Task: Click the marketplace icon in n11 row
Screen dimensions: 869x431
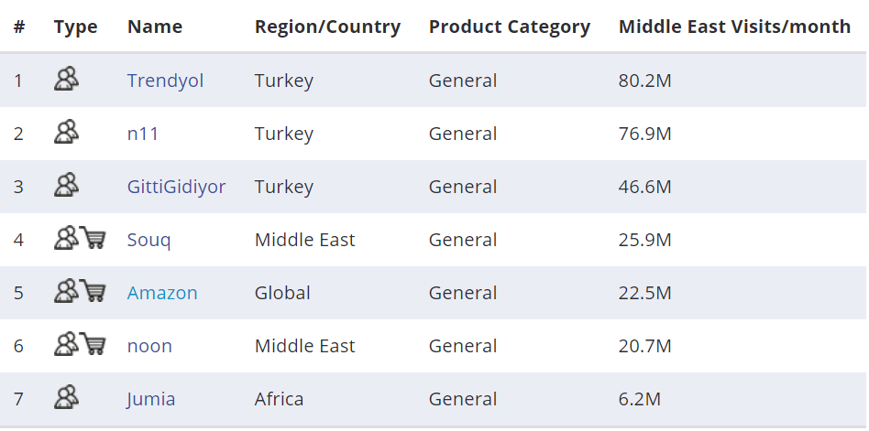Action: (x=66, y=133)
